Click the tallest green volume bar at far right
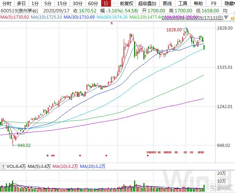Viewport: 235px width, 193px height. [x=204, y=188]
